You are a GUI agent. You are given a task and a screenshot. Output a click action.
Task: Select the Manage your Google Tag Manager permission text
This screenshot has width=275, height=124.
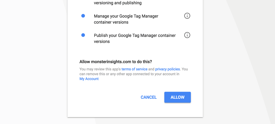(x=126, y=19)
